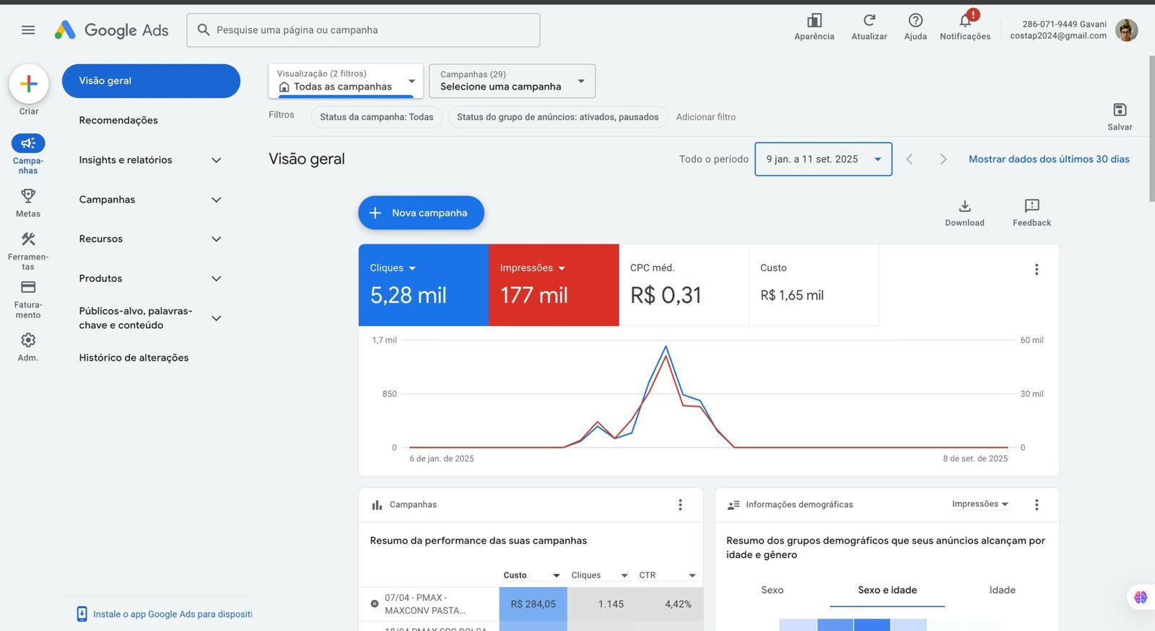
Task: Open Faturamento billing icon
Action: point(28,288)
